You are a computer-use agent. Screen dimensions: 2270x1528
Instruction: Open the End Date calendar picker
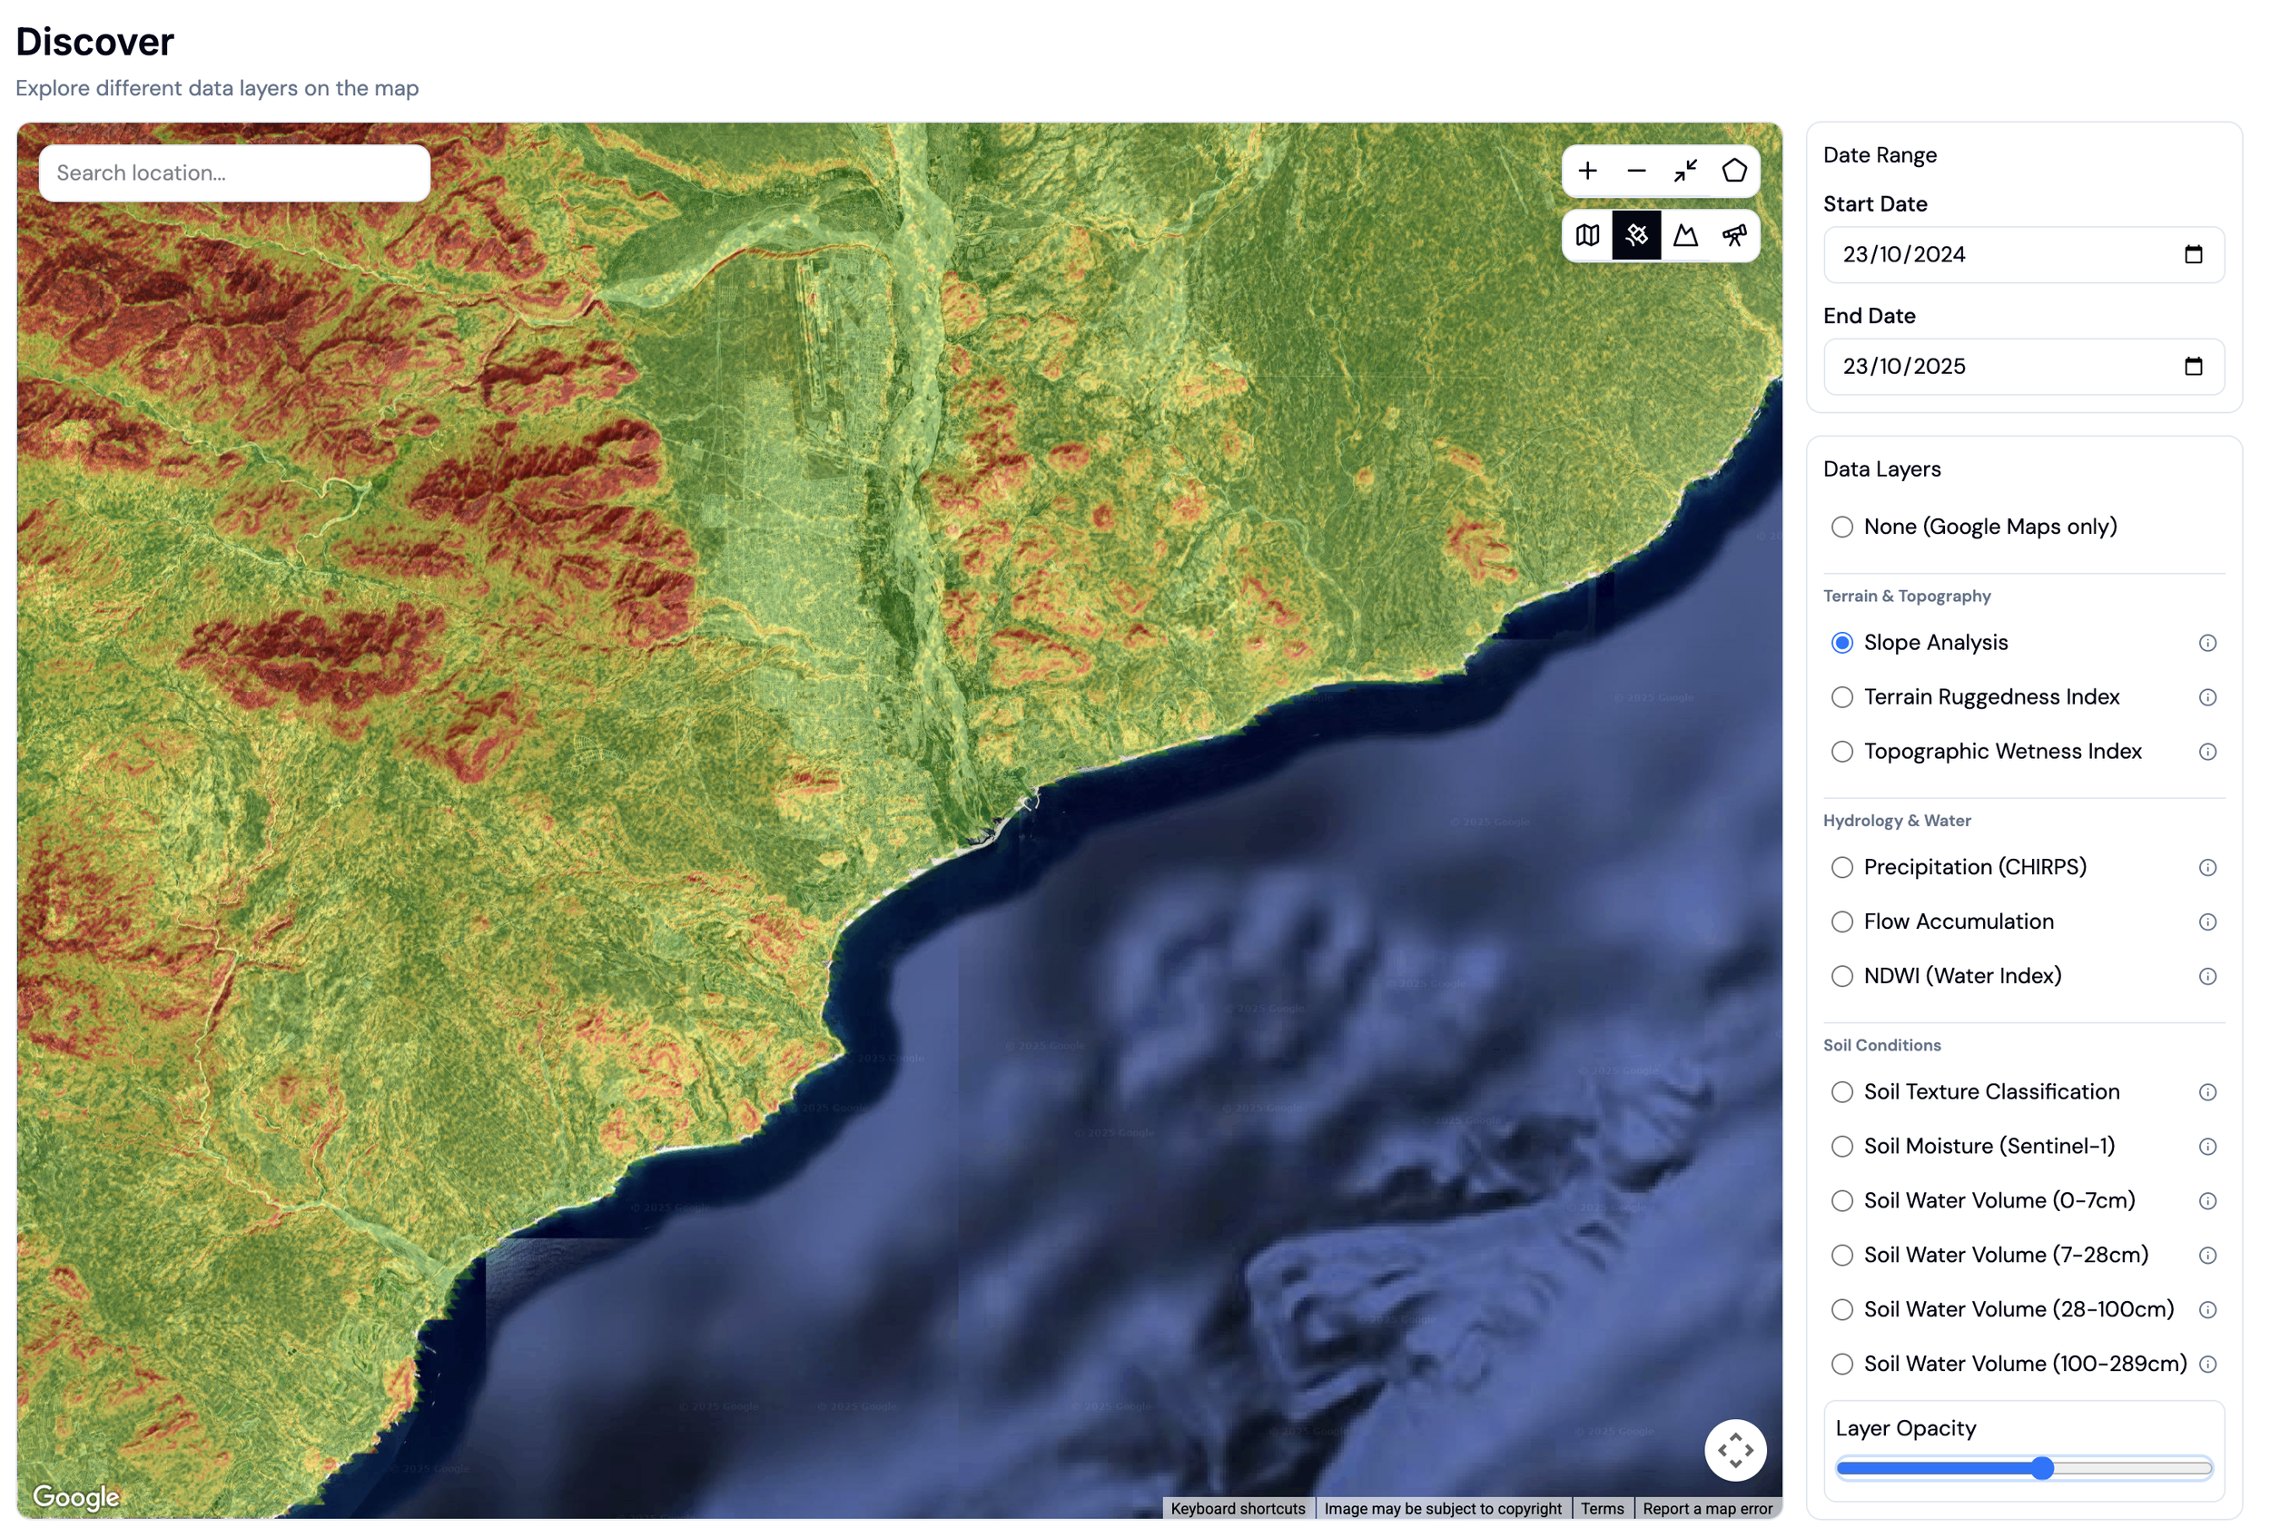pyautogui.click(x=2193, y=367)
